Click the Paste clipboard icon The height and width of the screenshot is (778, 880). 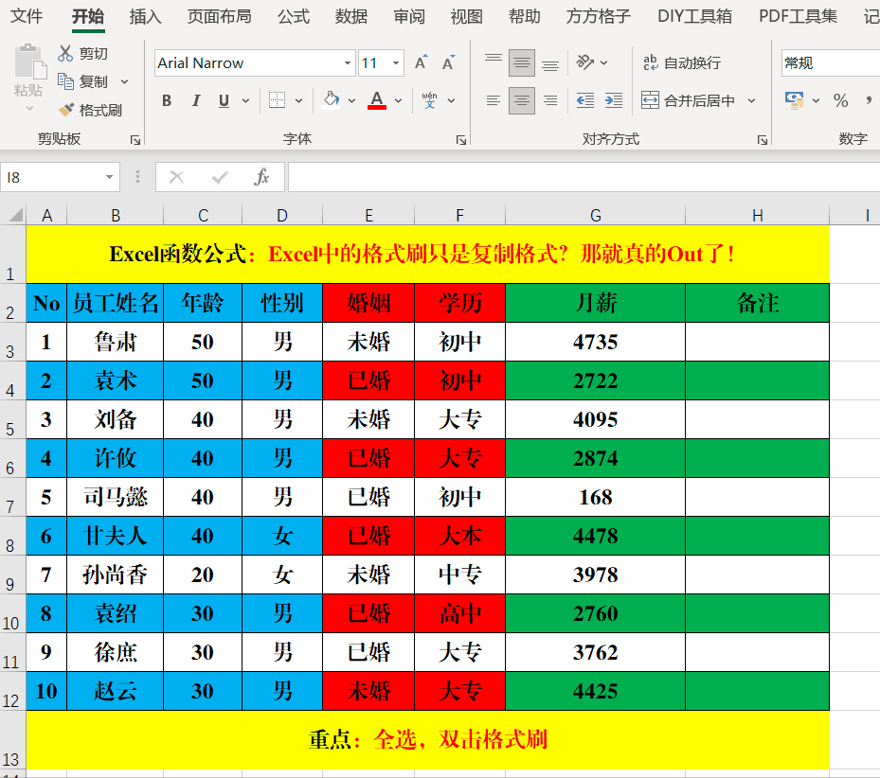click(x=29, y=62)
